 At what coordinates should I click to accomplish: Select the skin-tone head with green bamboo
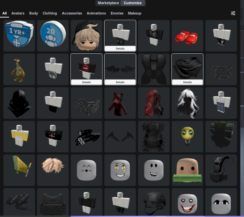(187, 170)
